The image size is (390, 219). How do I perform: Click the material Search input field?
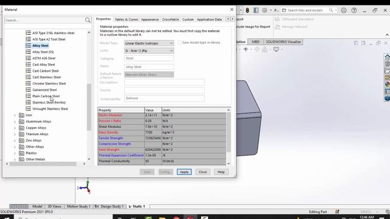click(44, 20)
